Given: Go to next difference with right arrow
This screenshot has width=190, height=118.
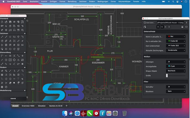Looking at the screenshot, I should click(169, 27).
